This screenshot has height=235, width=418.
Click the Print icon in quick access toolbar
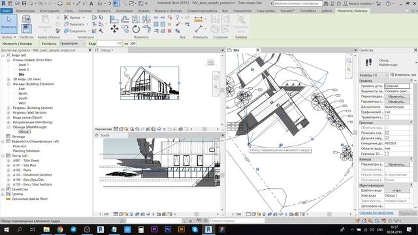(x=60, y=3)
